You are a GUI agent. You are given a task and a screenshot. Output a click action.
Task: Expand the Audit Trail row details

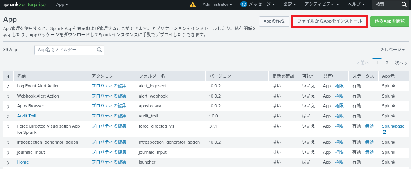8,116
